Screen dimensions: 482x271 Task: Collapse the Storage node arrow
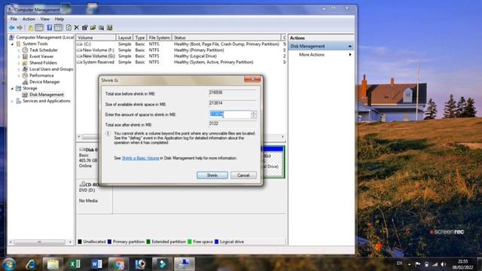tap(12, 89)
